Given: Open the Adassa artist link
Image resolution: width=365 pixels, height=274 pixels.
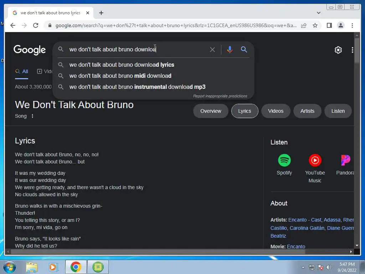Looking at the screenshot, I should 332,220.
